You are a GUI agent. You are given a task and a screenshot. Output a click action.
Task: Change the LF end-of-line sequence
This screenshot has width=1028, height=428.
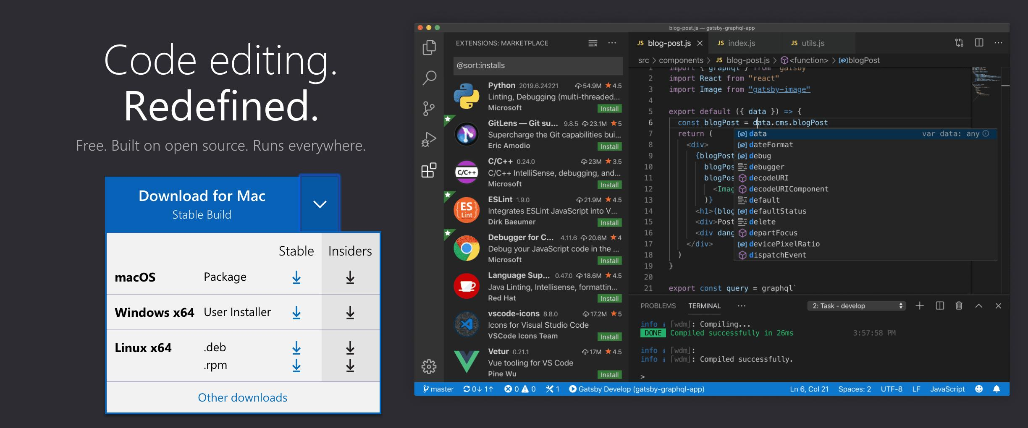pos(916,389)
